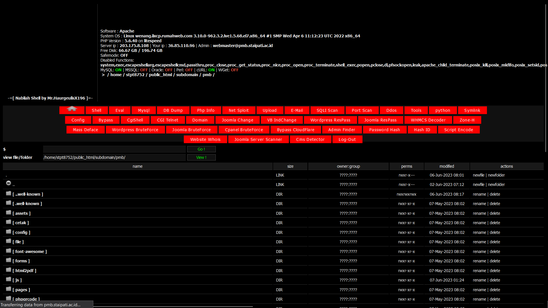
Task: Click newfolder in the '..' row
Action: [x=497, y=185]
